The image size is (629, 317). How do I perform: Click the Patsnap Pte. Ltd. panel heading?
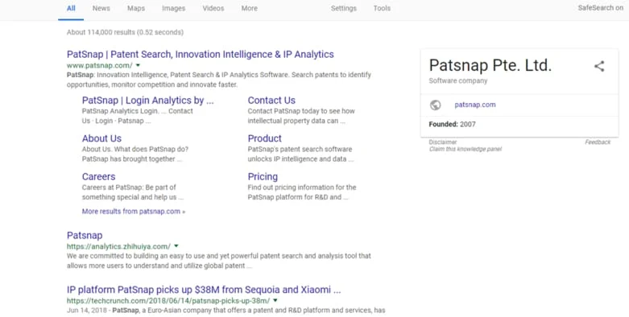[490, 65]
